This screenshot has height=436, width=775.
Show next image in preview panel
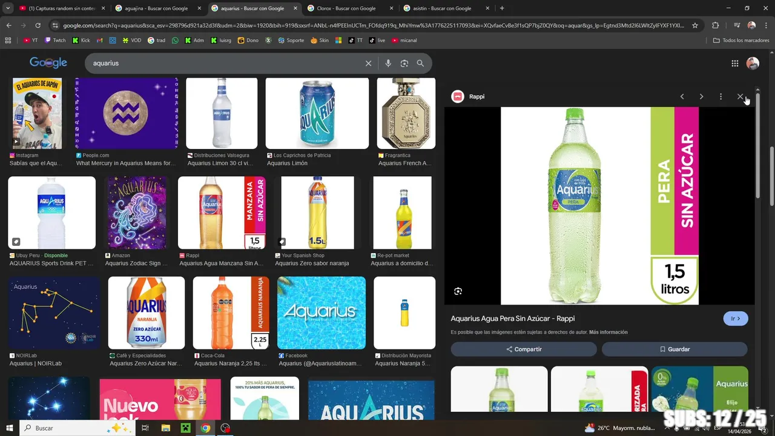pos(701,96)
